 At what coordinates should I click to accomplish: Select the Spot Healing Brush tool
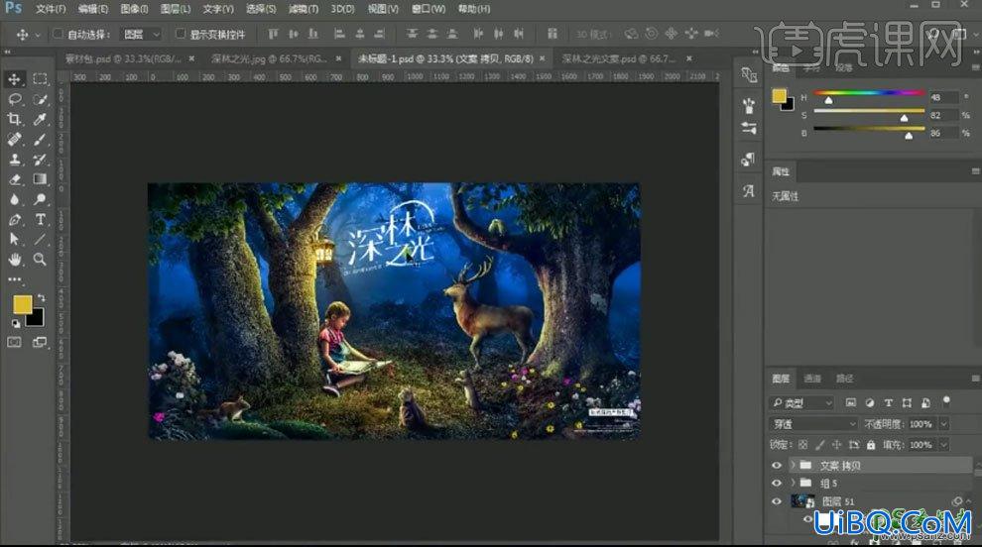tap(15, 140)
